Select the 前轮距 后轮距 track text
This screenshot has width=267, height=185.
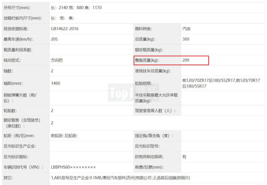coord(64,136)
